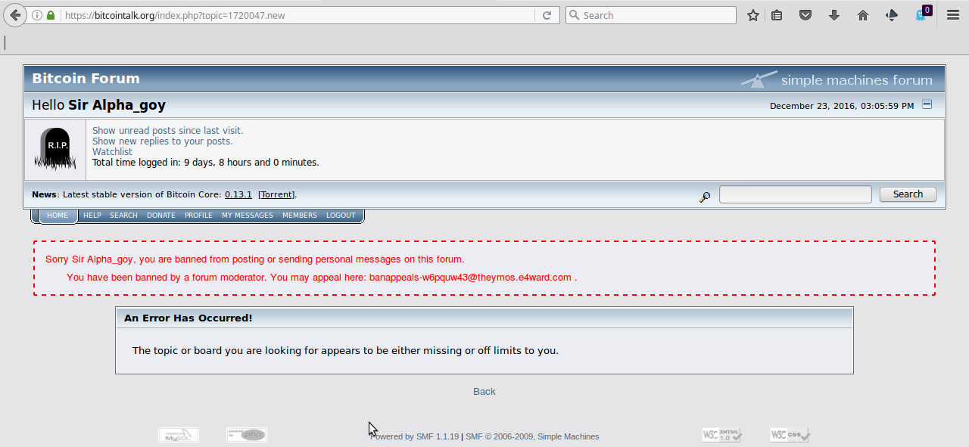Click the Total time logged in text
The image size is (969, 447).
tap(206, 163)
